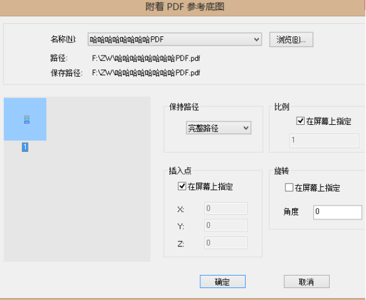Click the page number 1 label
The image size is (366, 300).
coord(25,147)
